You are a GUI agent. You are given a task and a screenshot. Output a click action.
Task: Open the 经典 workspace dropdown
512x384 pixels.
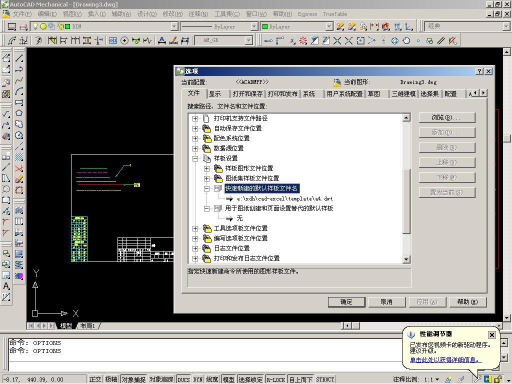coord(506,26)
